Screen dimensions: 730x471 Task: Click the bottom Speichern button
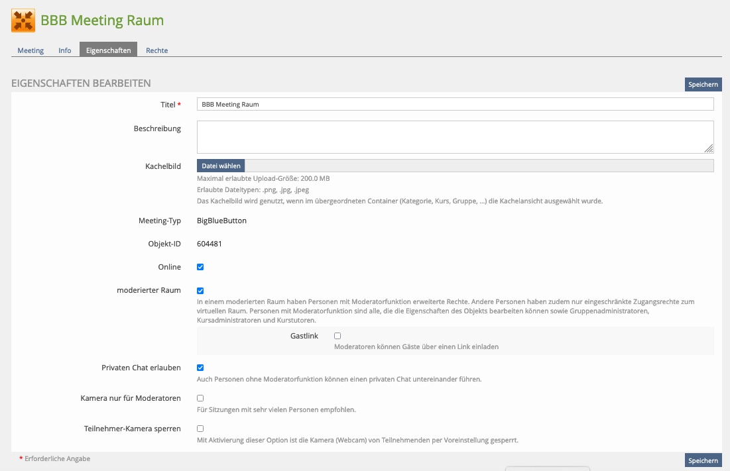(703, 460)
